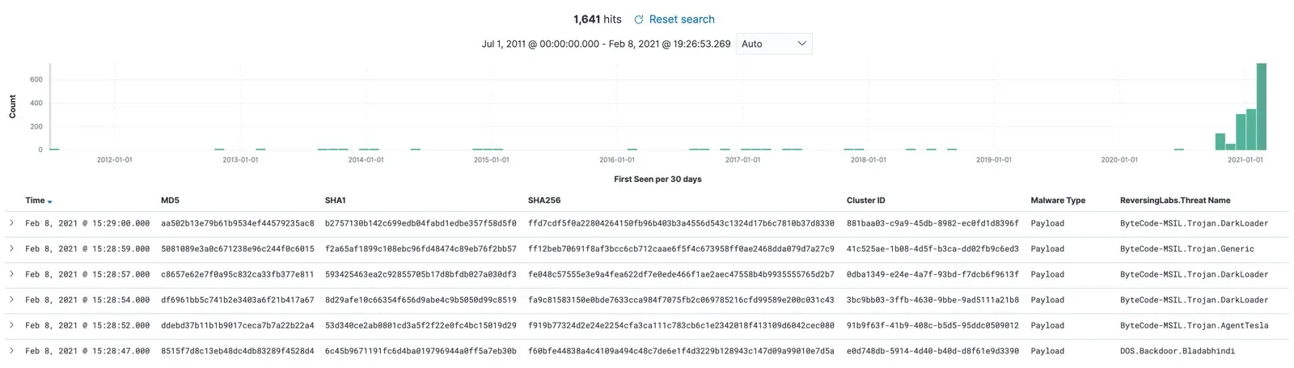Click the SHA1 column header

coord(335,201)
